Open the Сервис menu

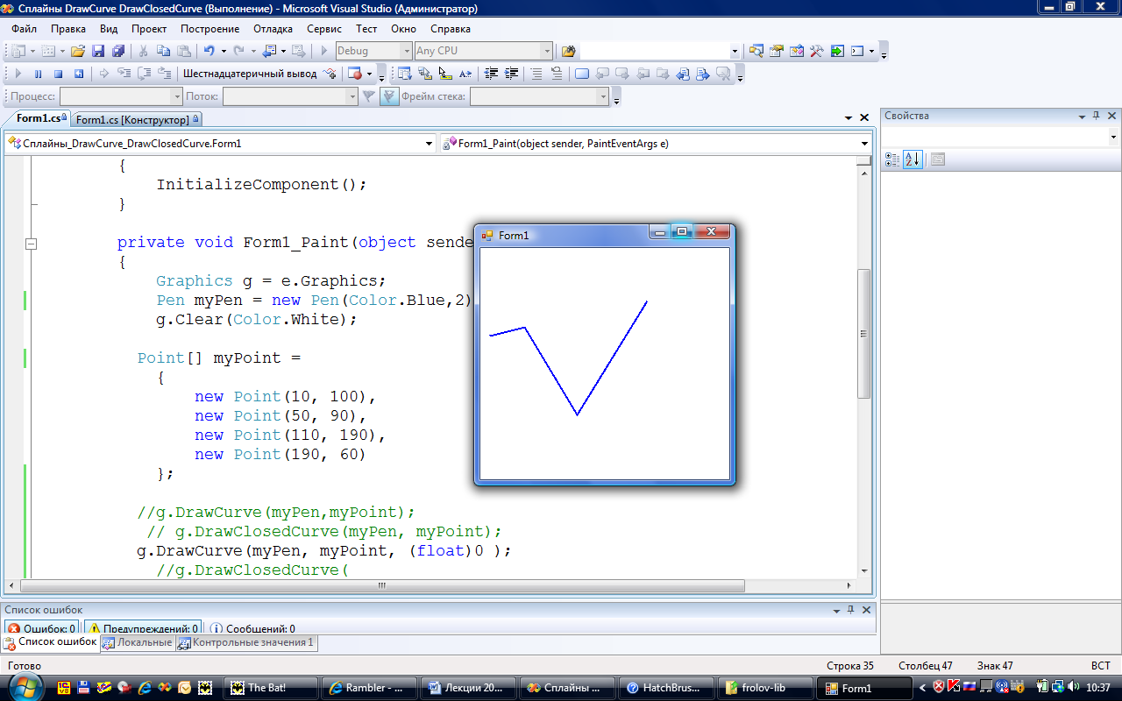tap(324, 28)
